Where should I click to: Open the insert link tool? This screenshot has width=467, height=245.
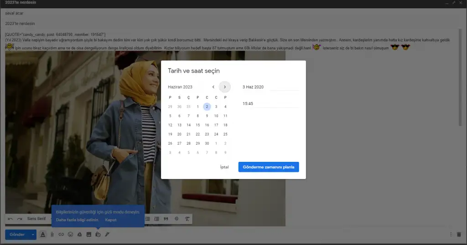61,235
